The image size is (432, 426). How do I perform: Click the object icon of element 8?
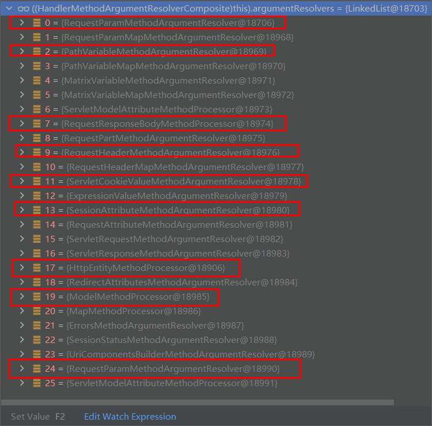click(x=37, y=138)
